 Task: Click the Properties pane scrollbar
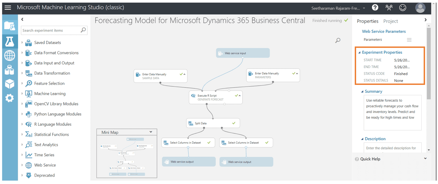click(429, 63)
